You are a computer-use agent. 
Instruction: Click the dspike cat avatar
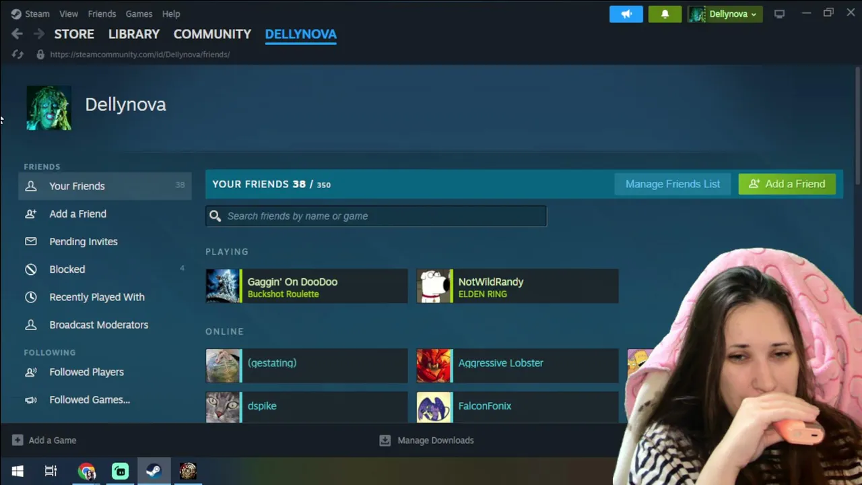click(x=222, y=408)
